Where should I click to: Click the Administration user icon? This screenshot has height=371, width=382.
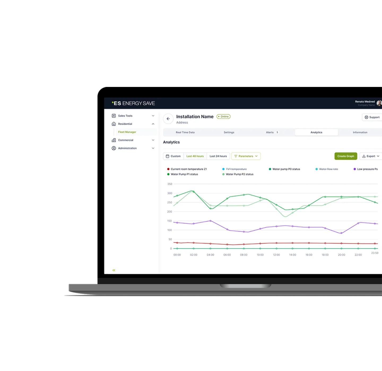pyautogui.click(x=114, y=148)
